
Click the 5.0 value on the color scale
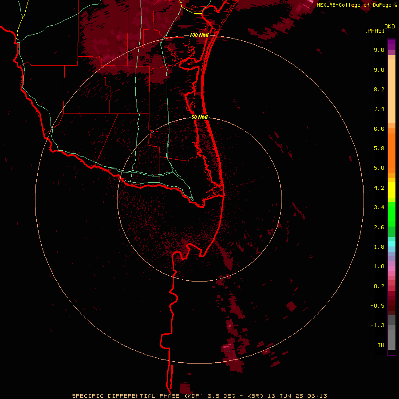pos(379,168)
